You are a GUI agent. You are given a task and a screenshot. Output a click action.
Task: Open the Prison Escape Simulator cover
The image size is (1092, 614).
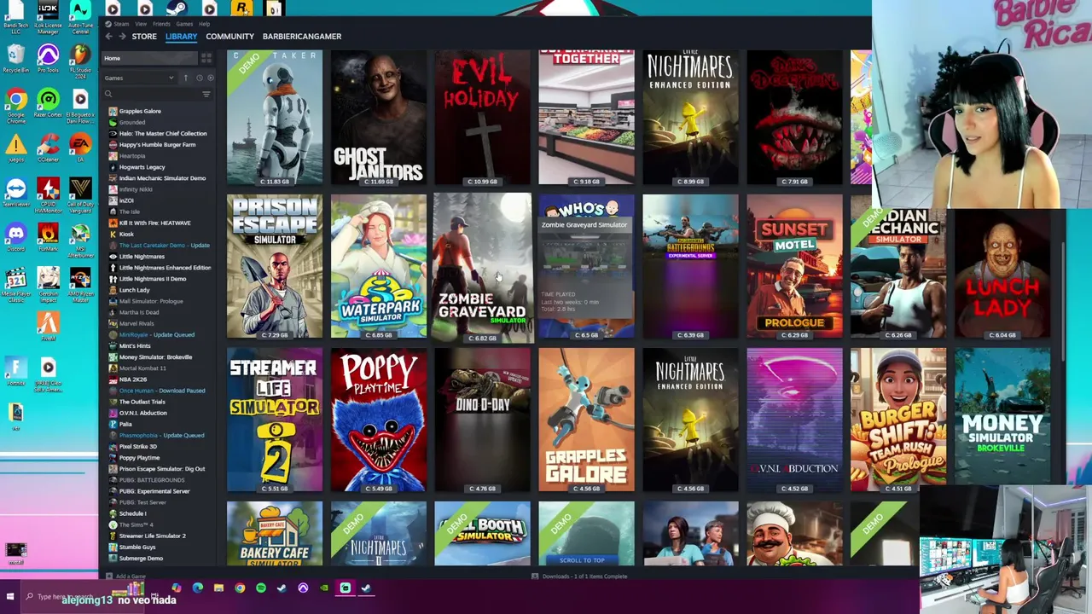point(275,266)
